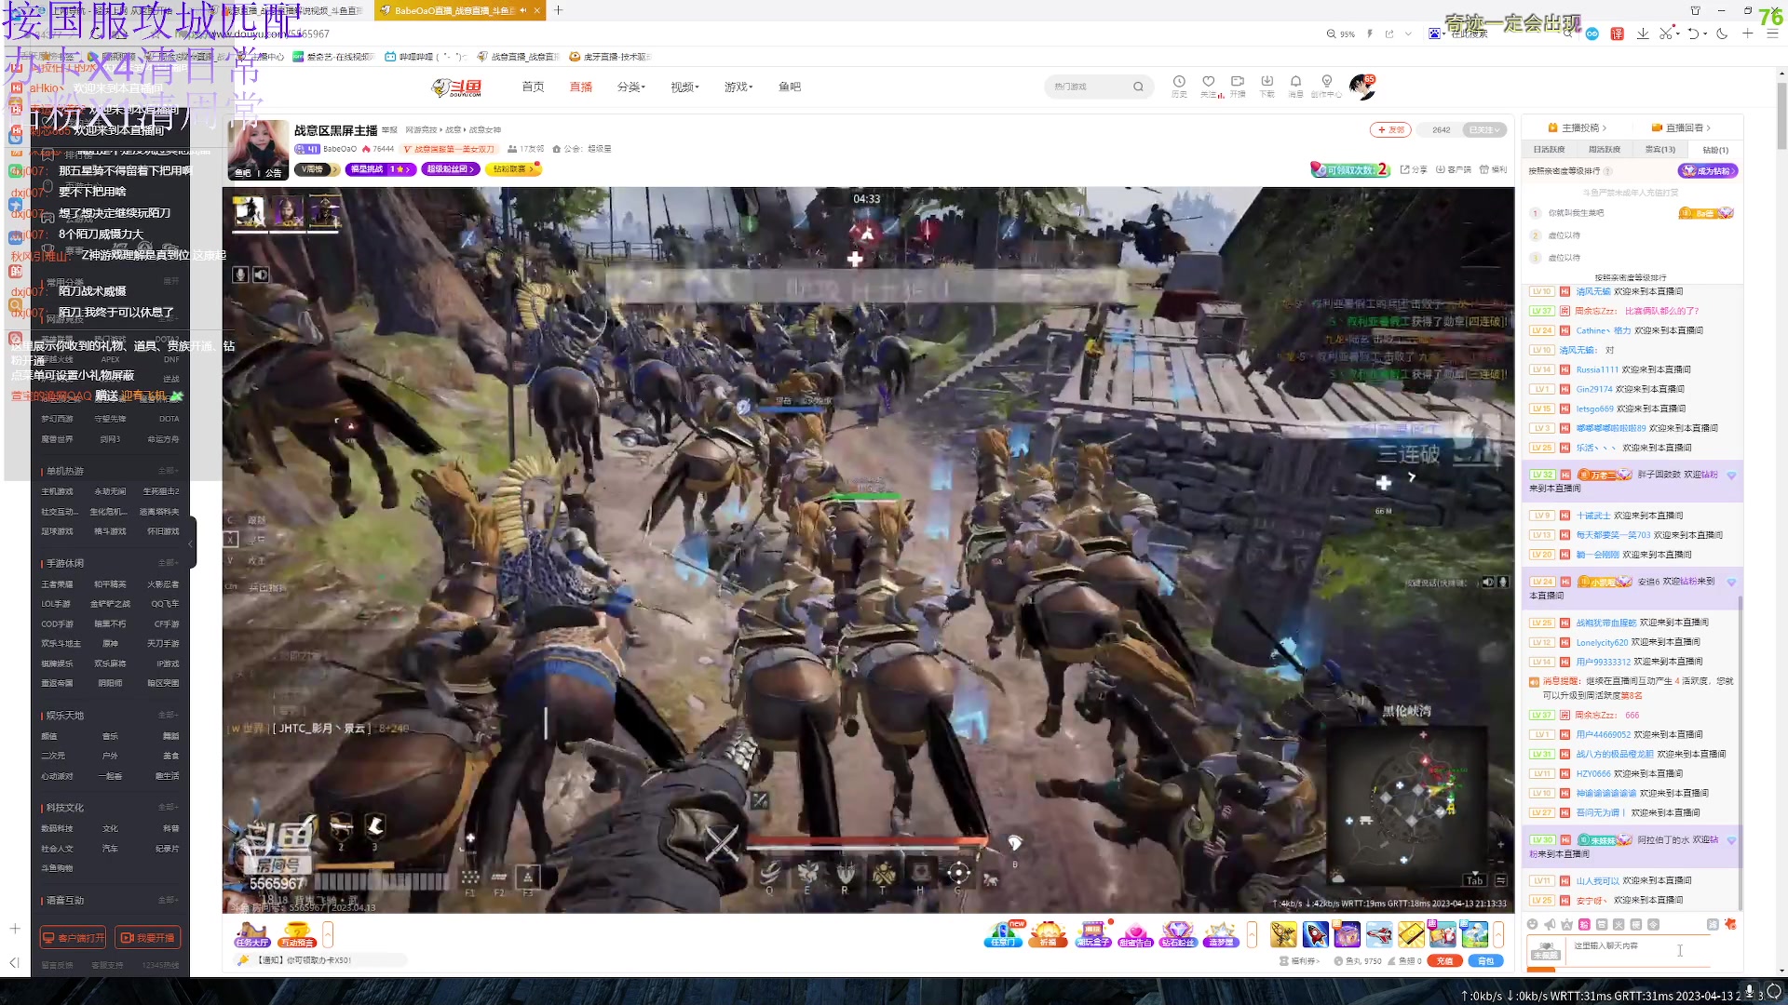
Task: Toggle browser dark mode moon icon
Action: click(1722, 33)
